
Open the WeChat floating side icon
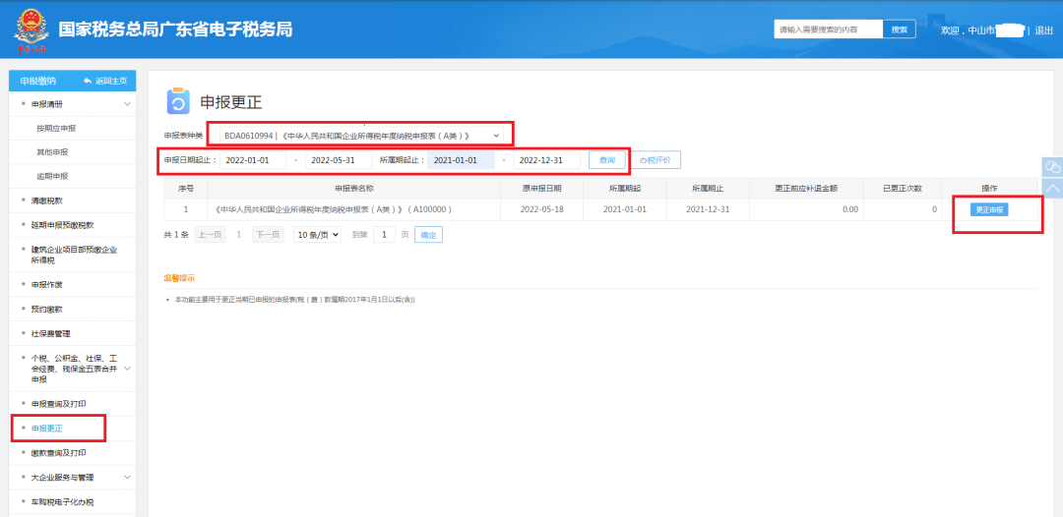pyautogui.click(x=1052, y=167)
